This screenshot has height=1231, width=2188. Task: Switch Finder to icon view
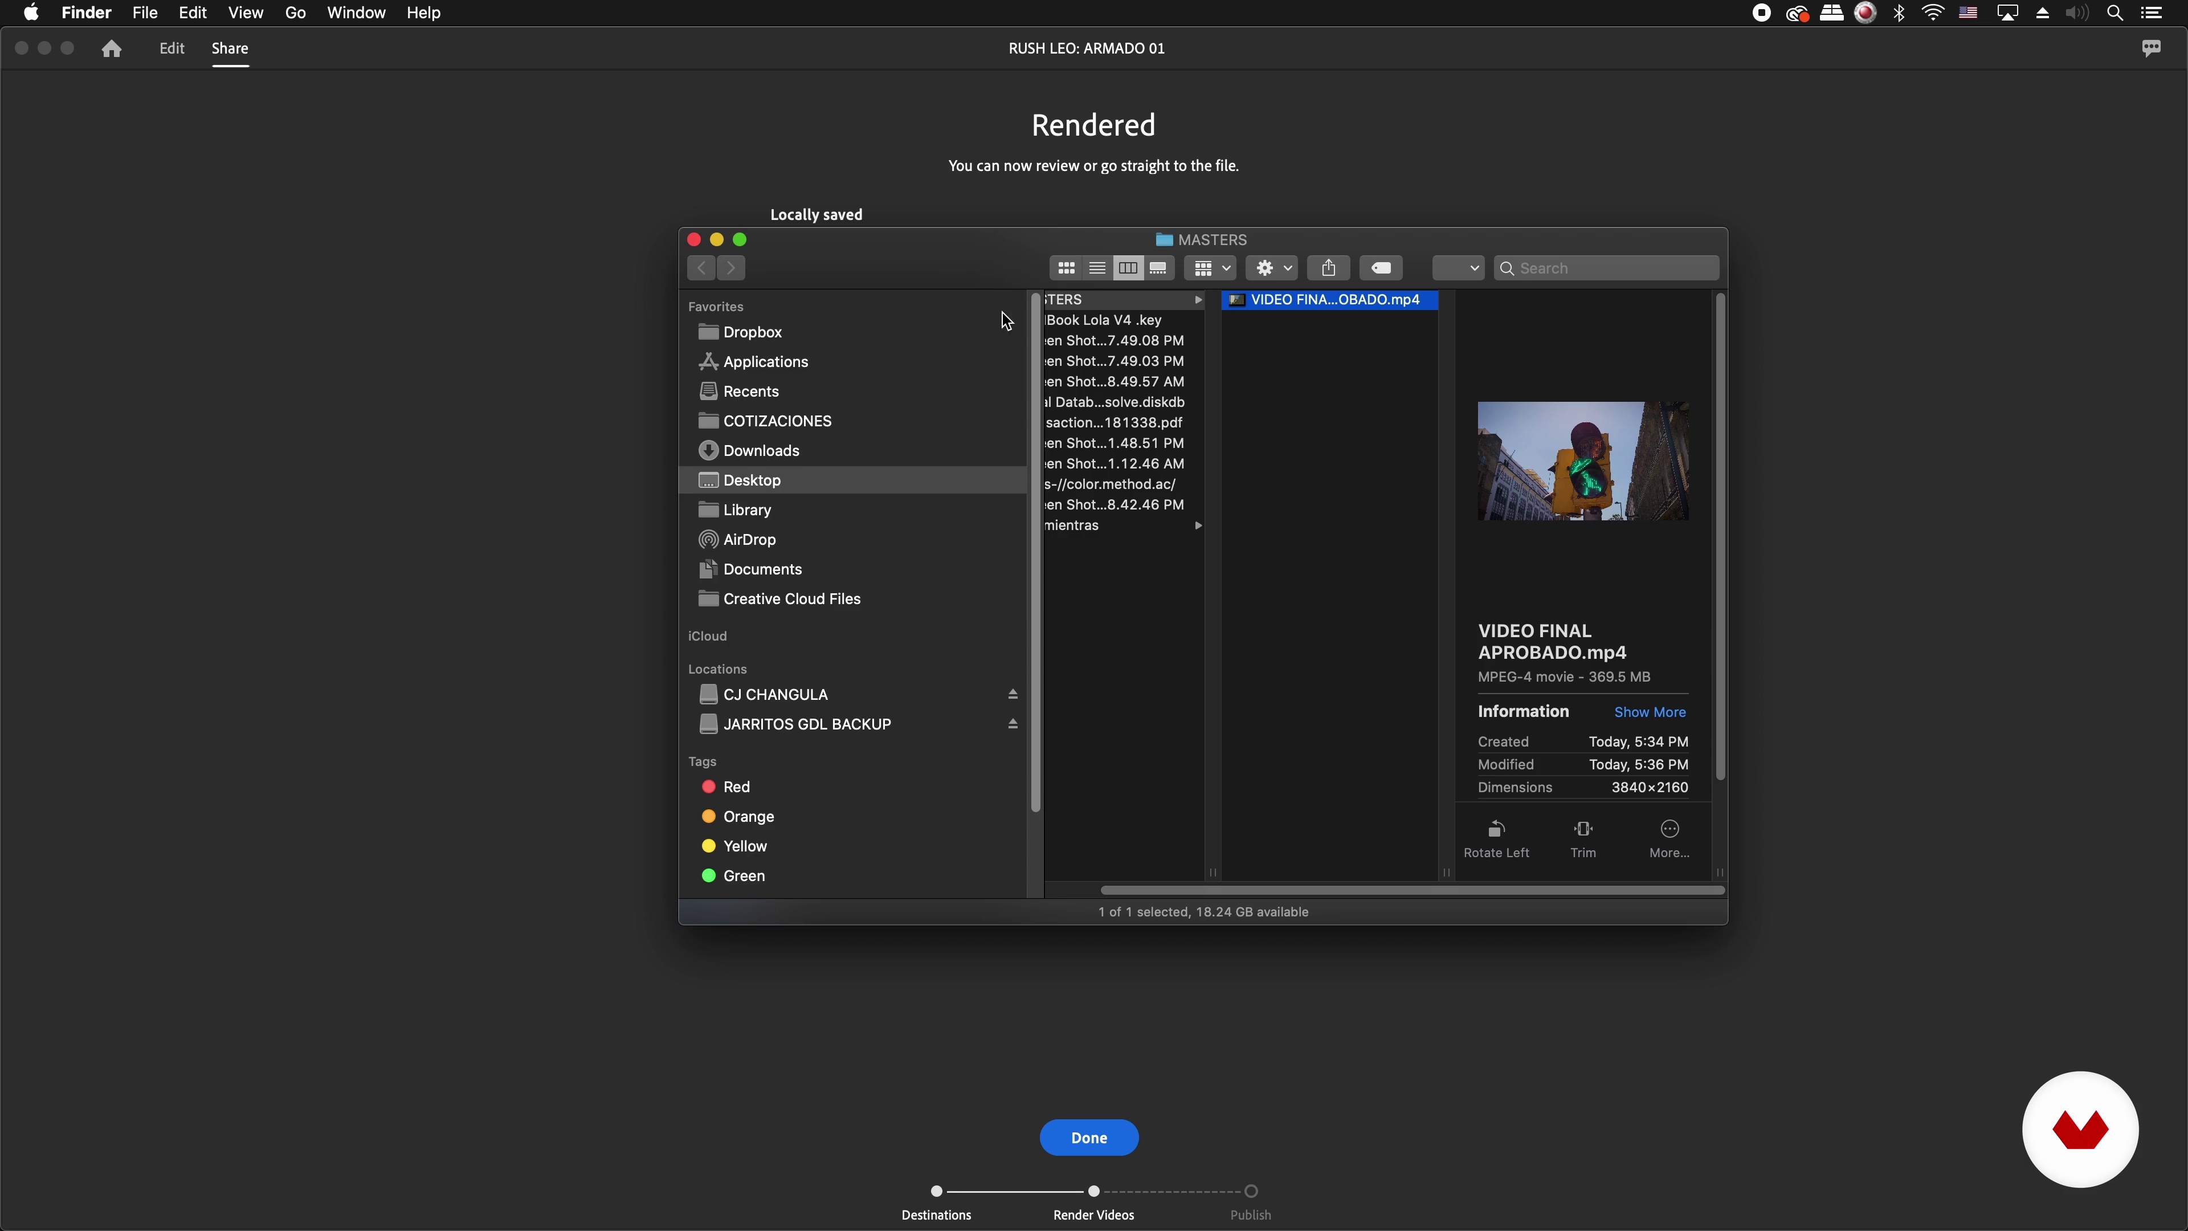point(1066,268)
